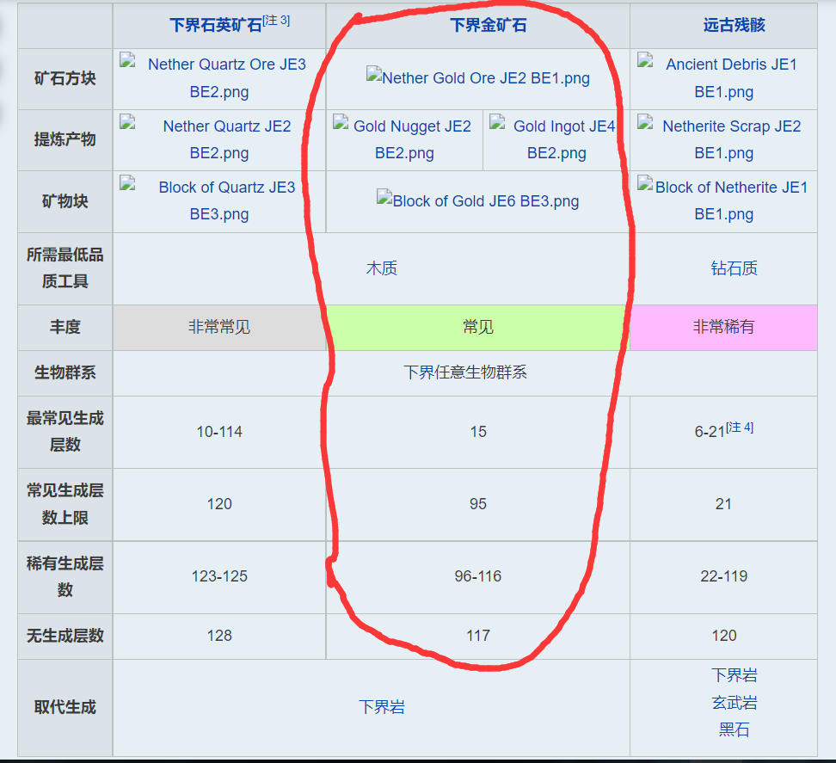Viewport: 836px width, 763px height.
Task: Click the 玄武岩 link in the last row
Action: 734,703
